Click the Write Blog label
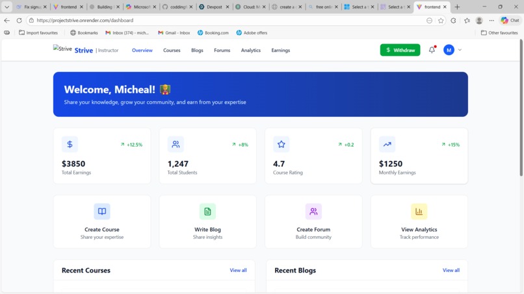 [207, 230]
